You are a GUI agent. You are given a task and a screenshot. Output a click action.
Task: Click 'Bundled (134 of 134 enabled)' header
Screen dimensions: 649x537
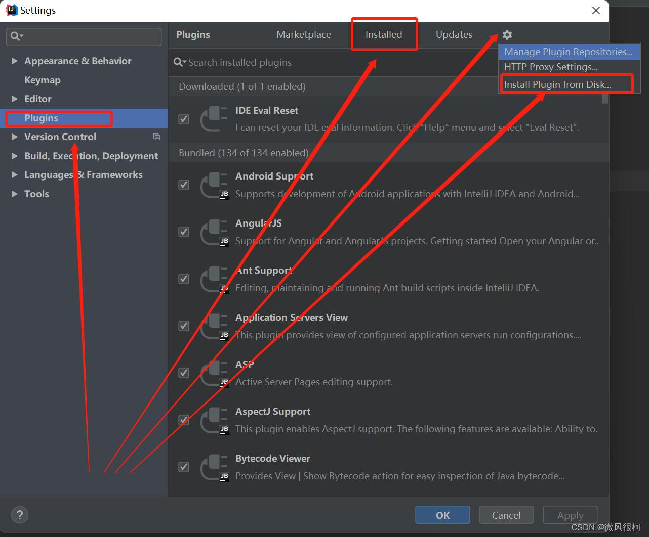244,153
